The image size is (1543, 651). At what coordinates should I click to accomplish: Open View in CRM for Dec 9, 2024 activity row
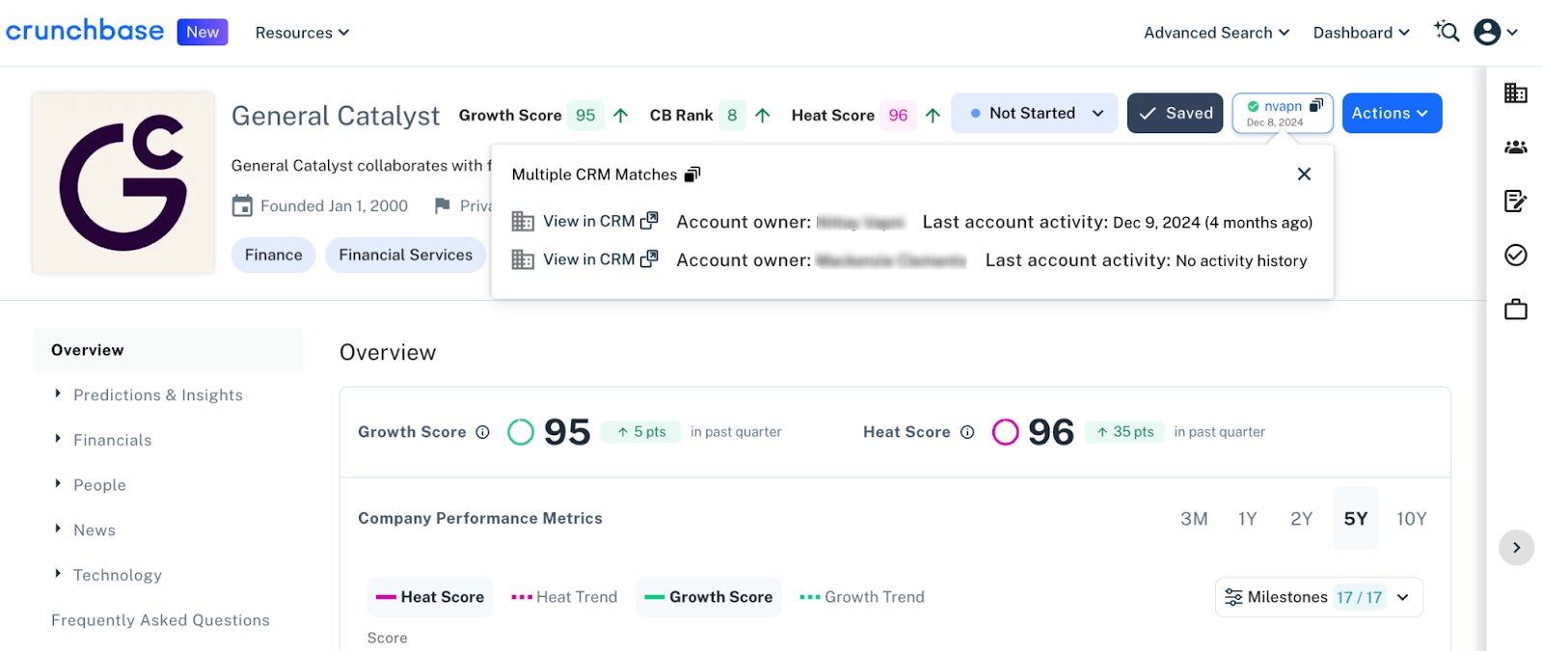[x=600, y=221]
